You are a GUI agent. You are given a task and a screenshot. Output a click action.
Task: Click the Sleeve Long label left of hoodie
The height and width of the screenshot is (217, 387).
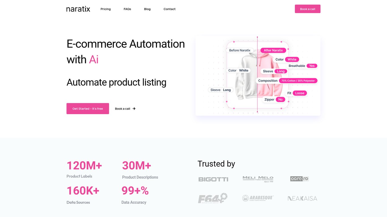pos(221,90)
